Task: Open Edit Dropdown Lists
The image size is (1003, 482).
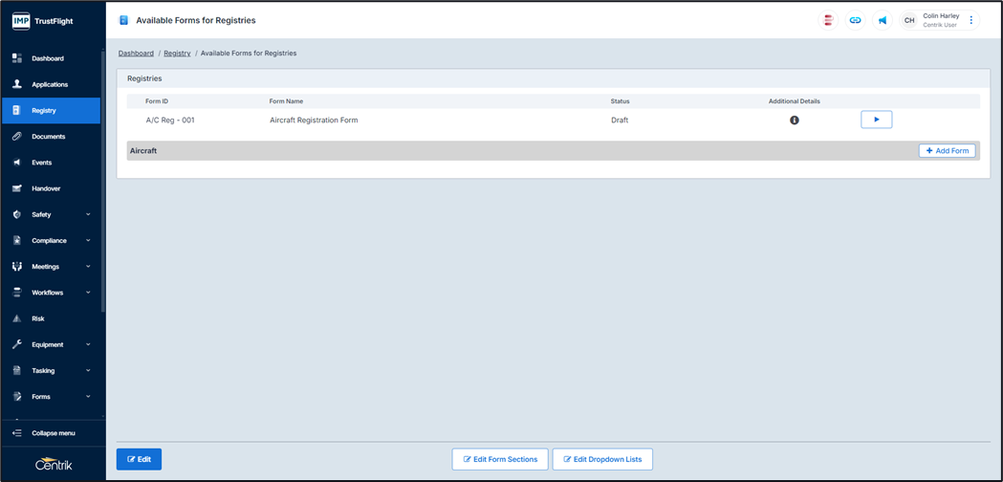Action: 602,459
